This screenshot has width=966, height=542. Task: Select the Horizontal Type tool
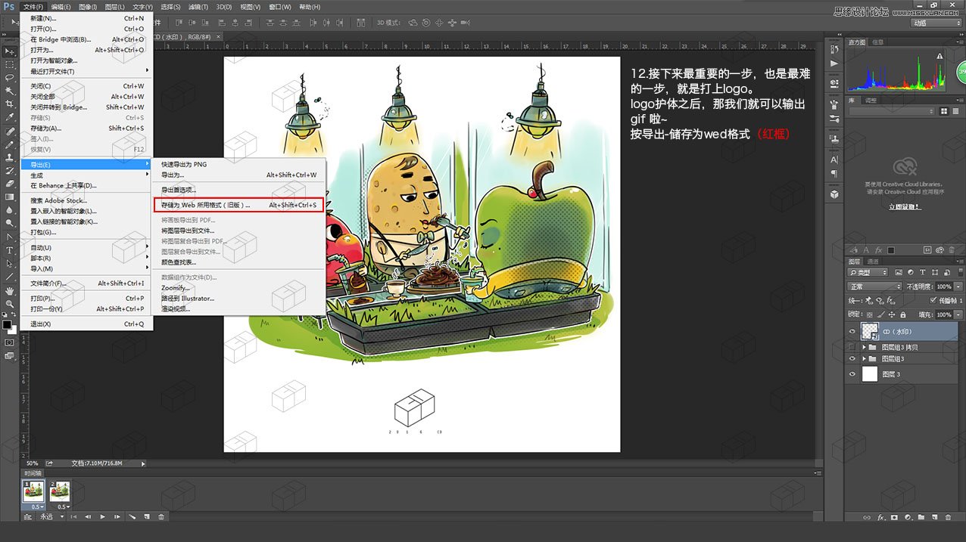point(9,249)
